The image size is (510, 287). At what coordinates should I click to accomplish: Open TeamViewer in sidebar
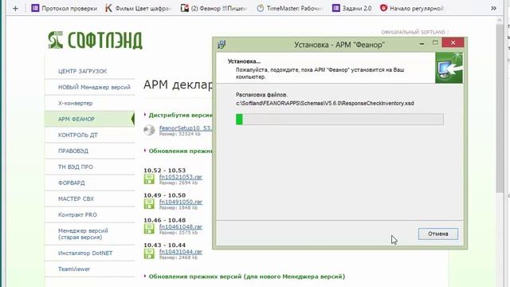point(74,269)
